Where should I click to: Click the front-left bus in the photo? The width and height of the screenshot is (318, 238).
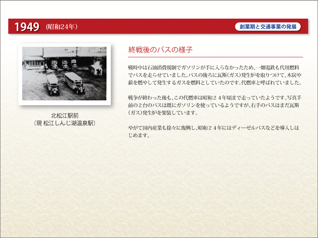[53, 85]
